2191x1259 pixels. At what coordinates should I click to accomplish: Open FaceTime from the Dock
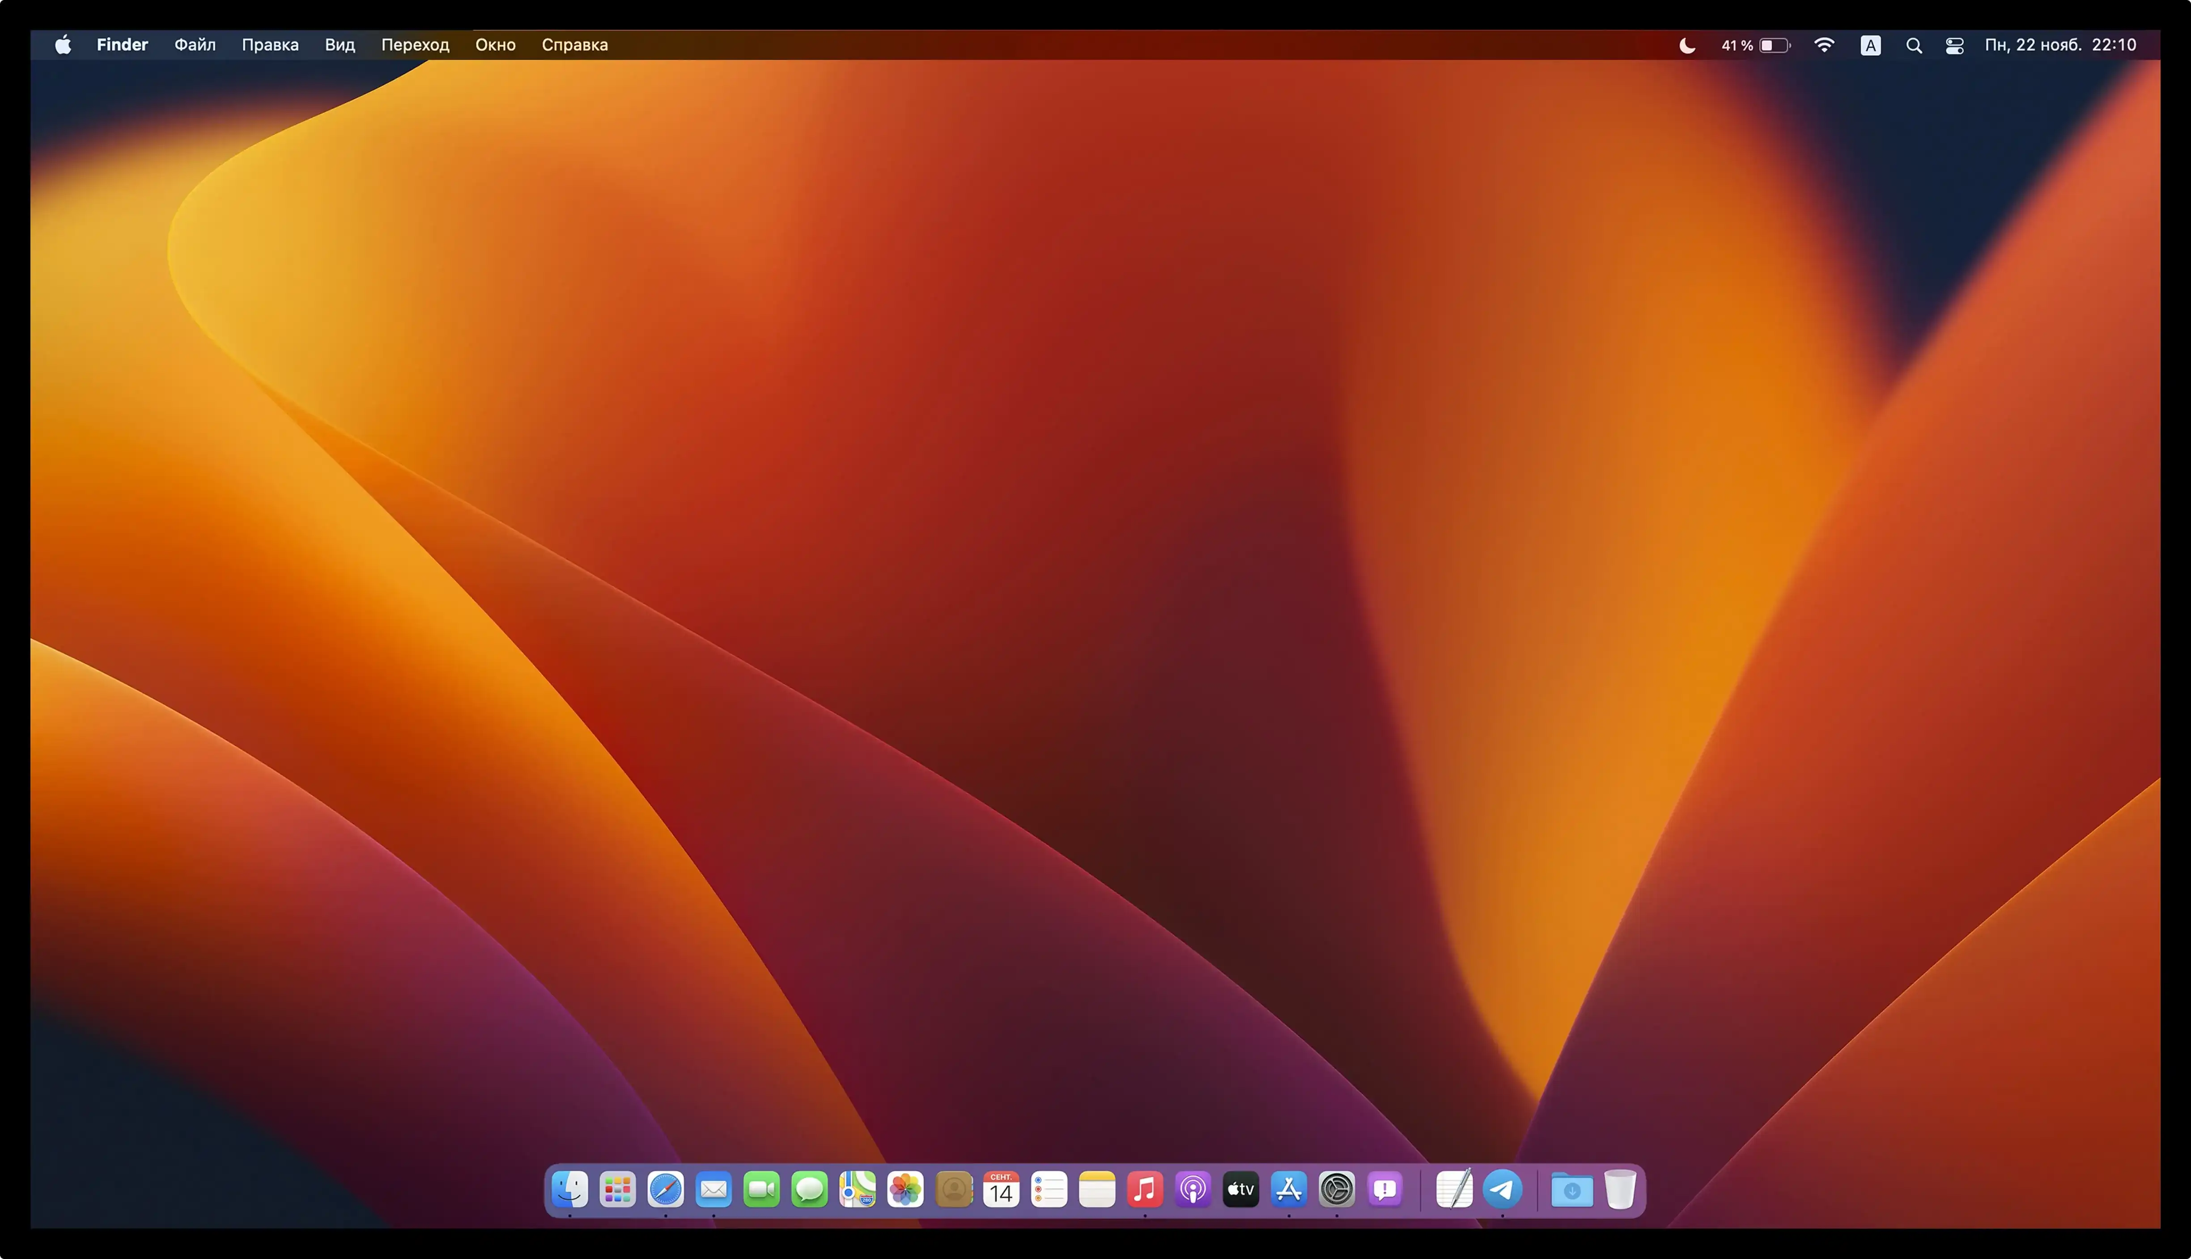point(761,1190)
